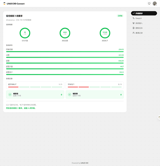Click the green 符合信任级别 3 要求 message
This screenshot has width=160, height=166.
[21, 108]
